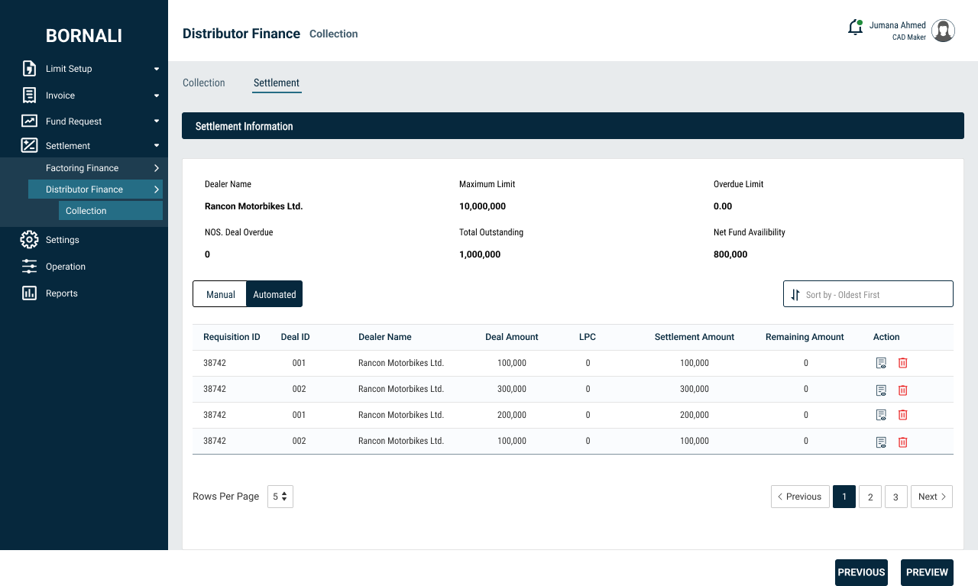Expand Distributor Finance chevron
Viewport: 978px width, 586px height.
(x=157, y=189)
